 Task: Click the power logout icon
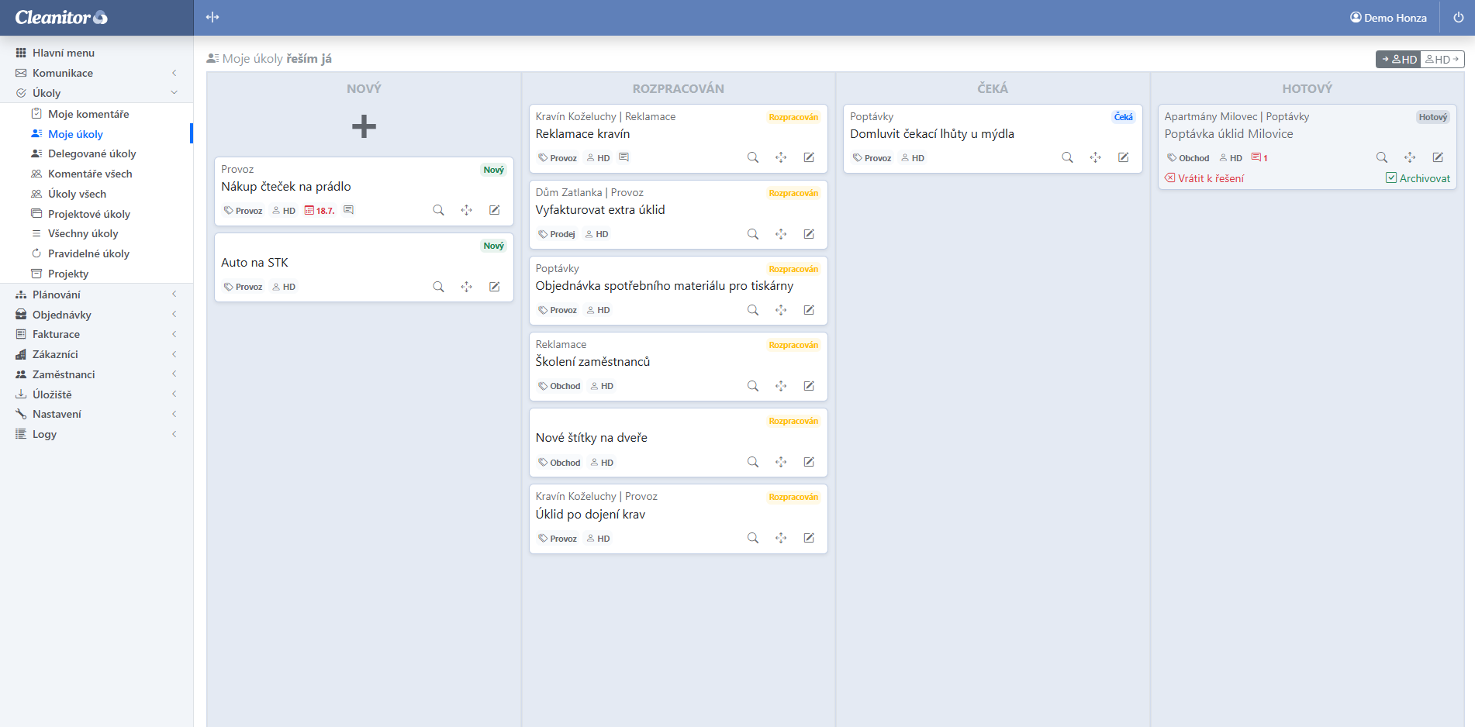coord(1458,17)
